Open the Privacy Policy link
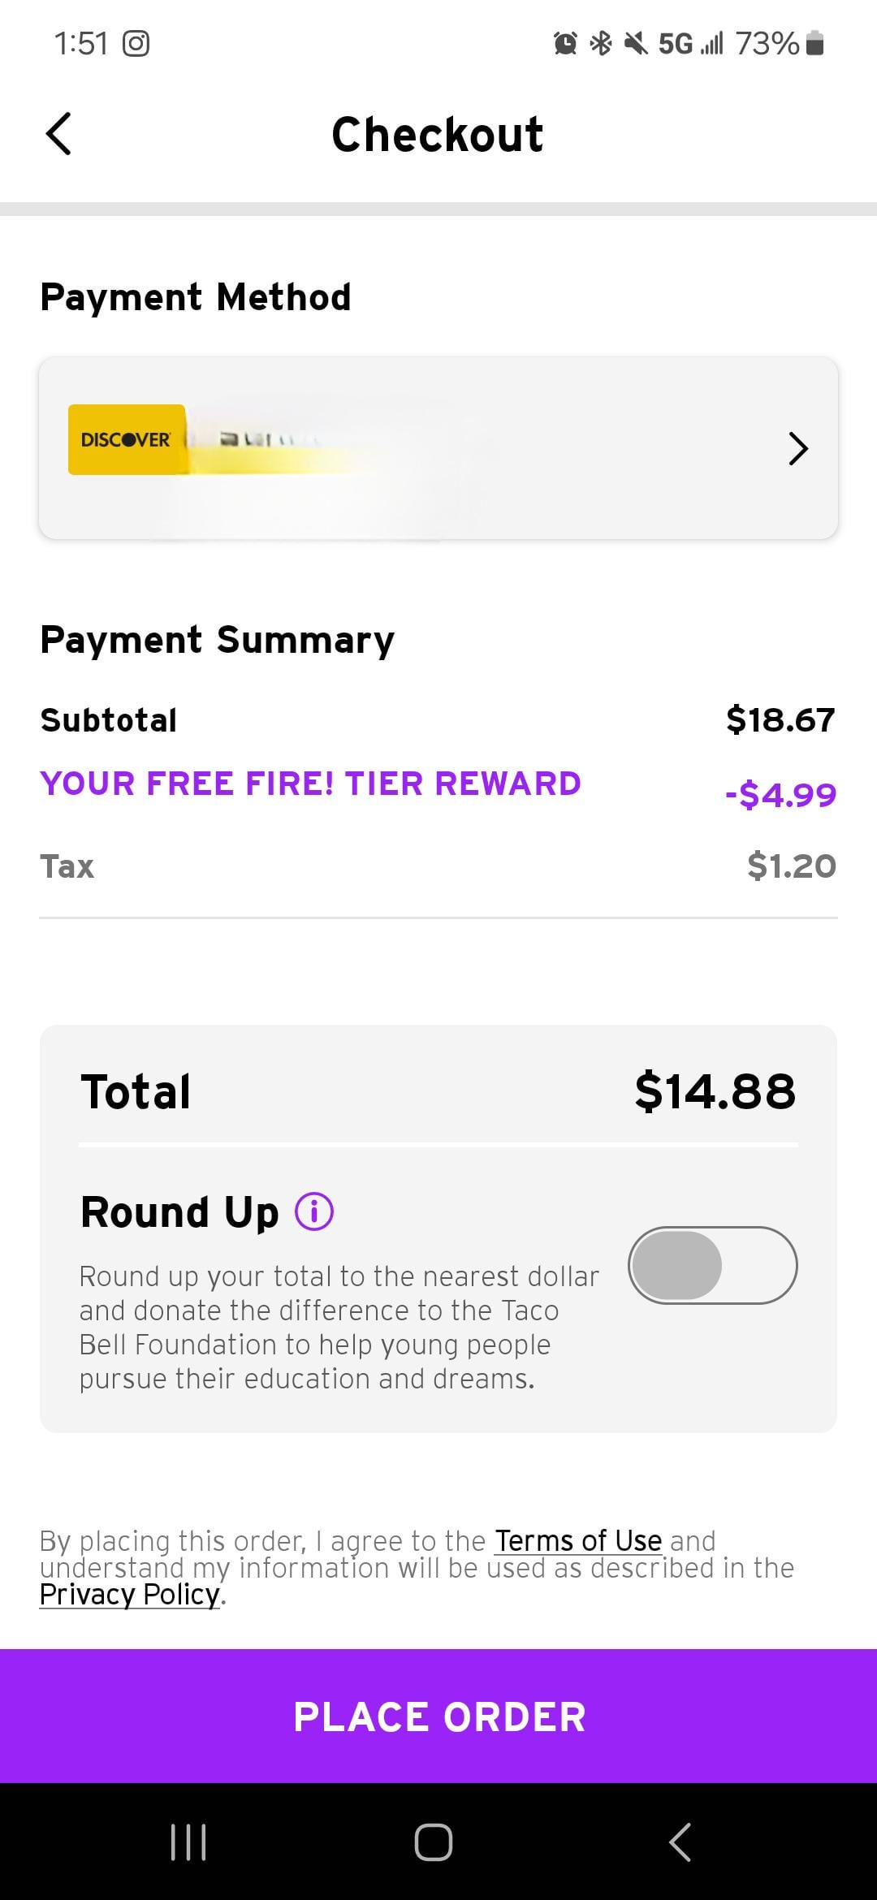The width and height of the screenshot is (877, 1900). tap(130, 1594)
